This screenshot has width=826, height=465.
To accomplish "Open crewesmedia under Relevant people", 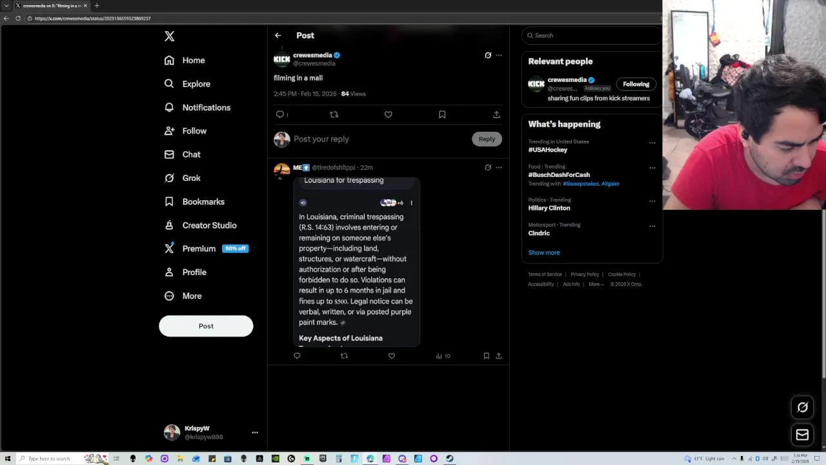I will tap(567, 80).
